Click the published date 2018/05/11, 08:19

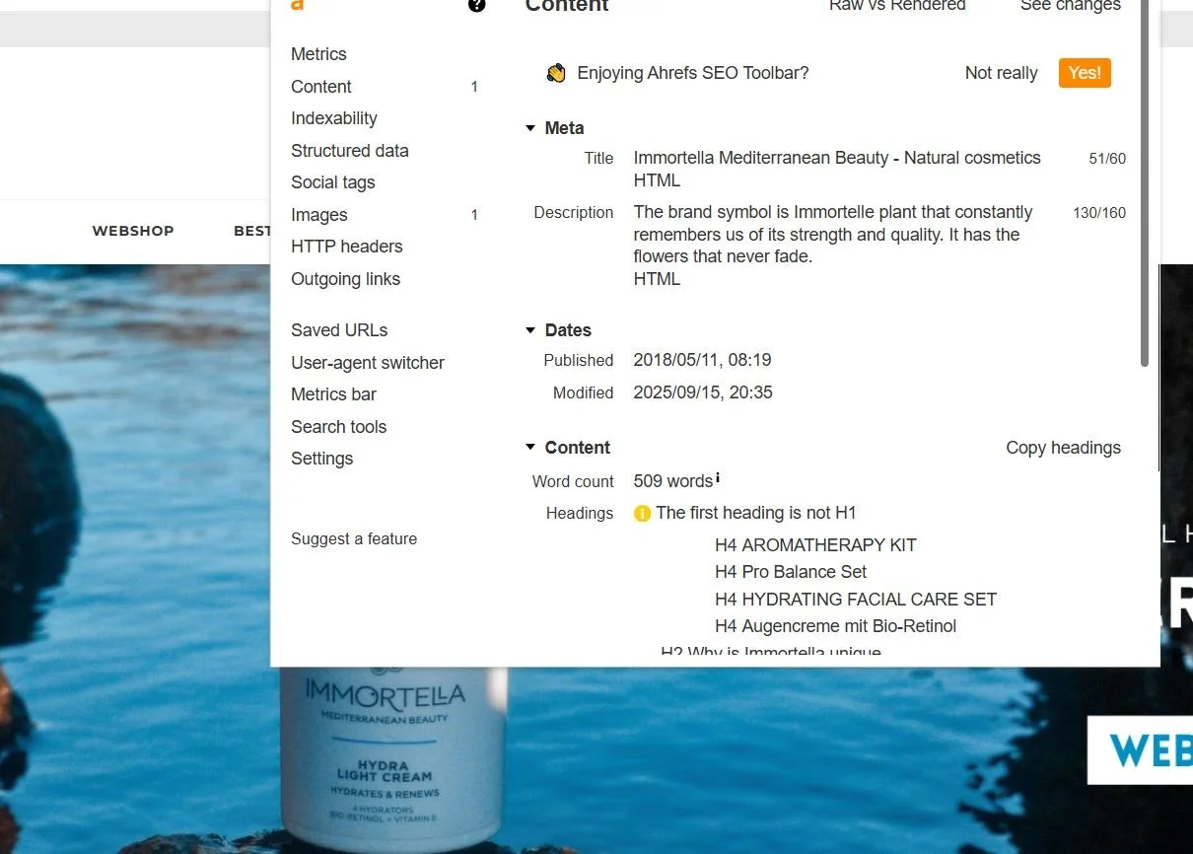(x=702, y=360)
